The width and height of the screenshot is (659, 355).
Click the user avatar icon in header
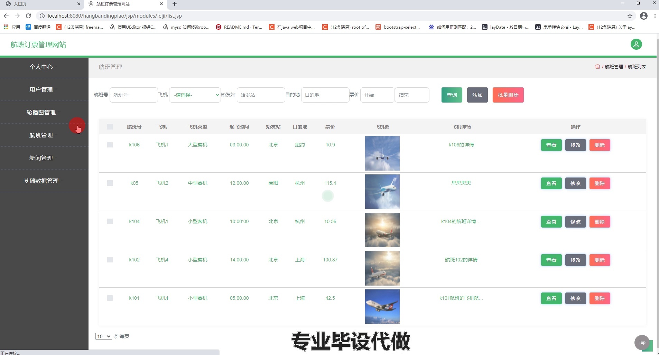tap(636, 44)
